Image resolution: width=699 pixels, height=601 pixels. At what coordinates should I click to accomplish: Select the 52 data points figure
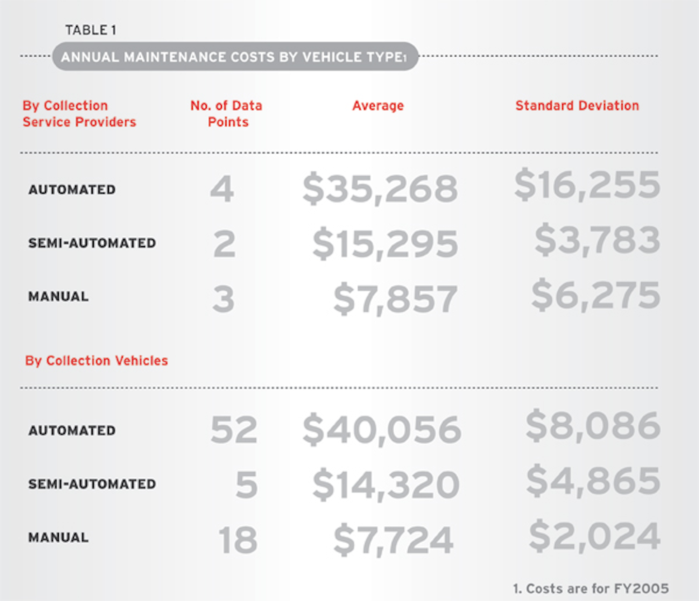(234, 430)
